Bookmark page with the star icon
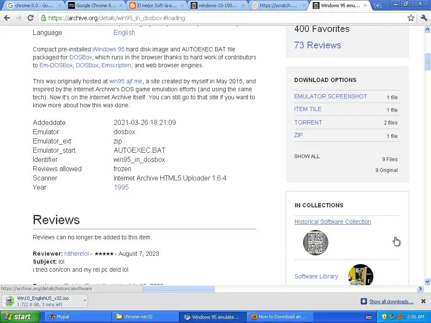The width and height of the screenshot is (431, 323). [x=411, y=18]
